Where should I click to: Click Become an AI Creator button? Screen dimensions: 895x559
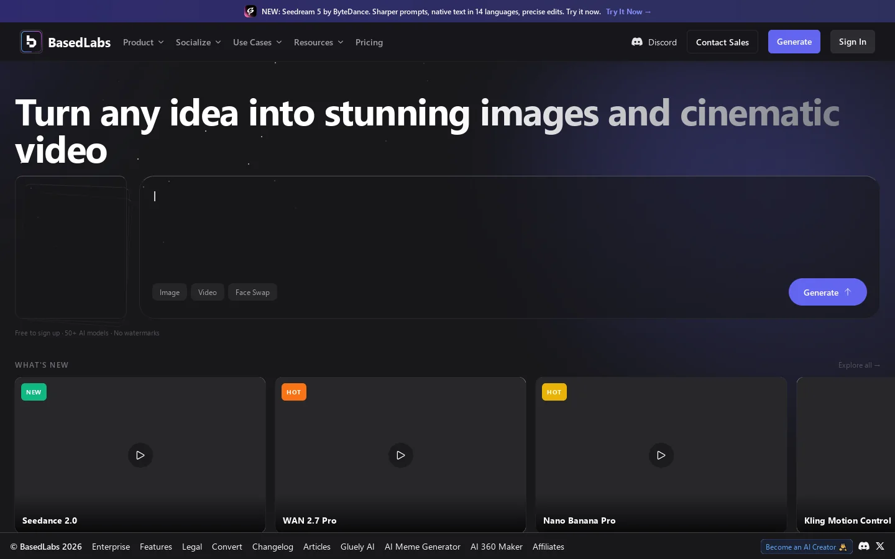(x=806, y=547)
